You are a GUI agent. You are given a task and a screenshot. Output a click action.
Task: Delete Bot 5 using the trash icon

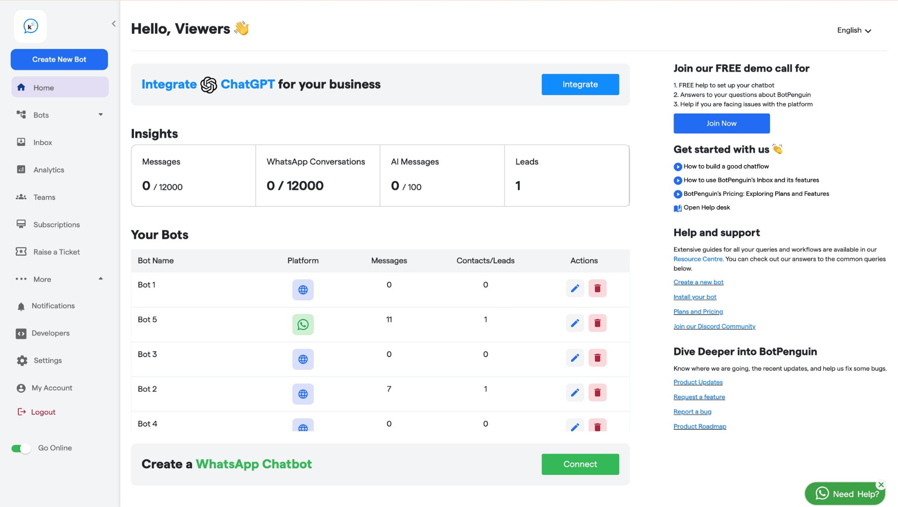pos(598,323)
